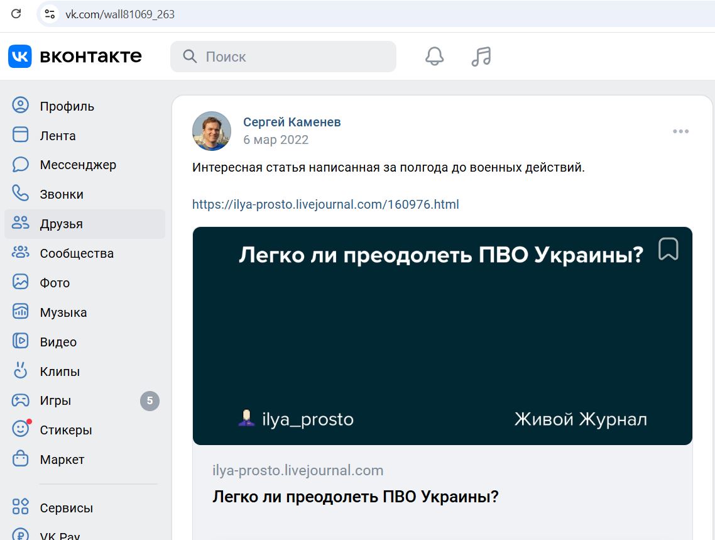Open author name Сергей Каменев

point(292,122)
